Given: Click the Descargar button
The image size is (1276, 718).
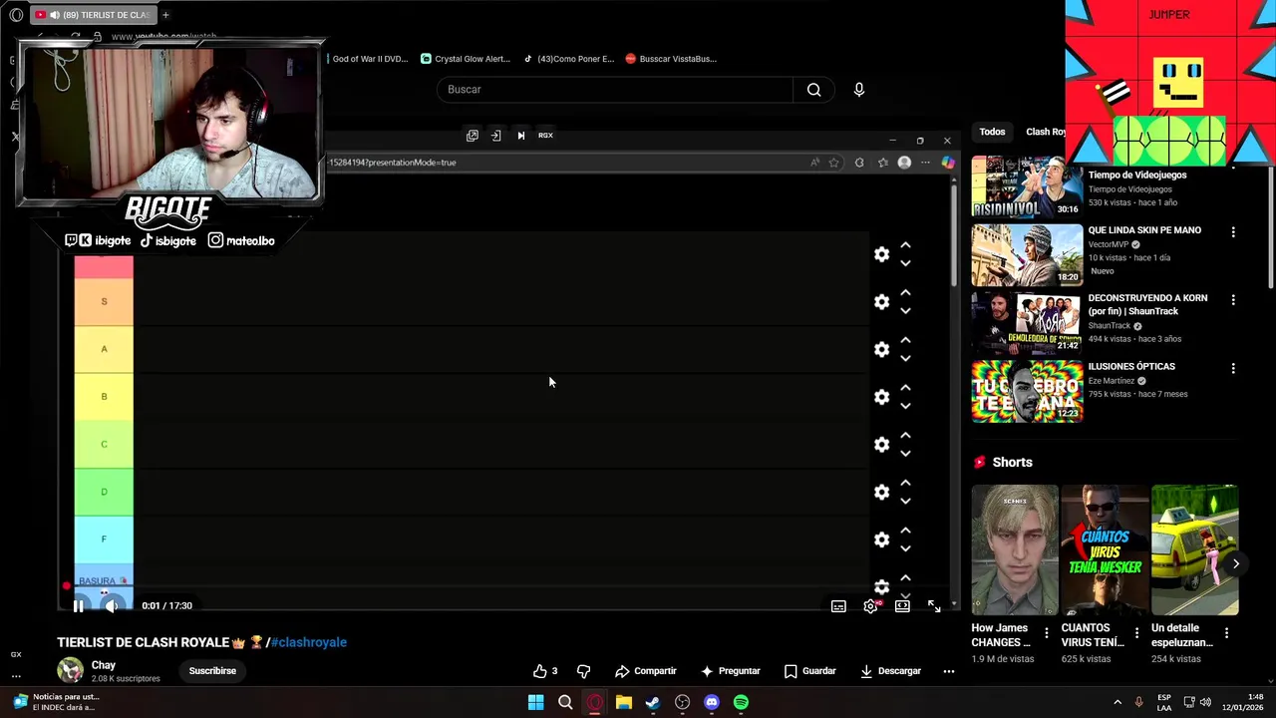Looking at the screenshot, I should (890, 671).
